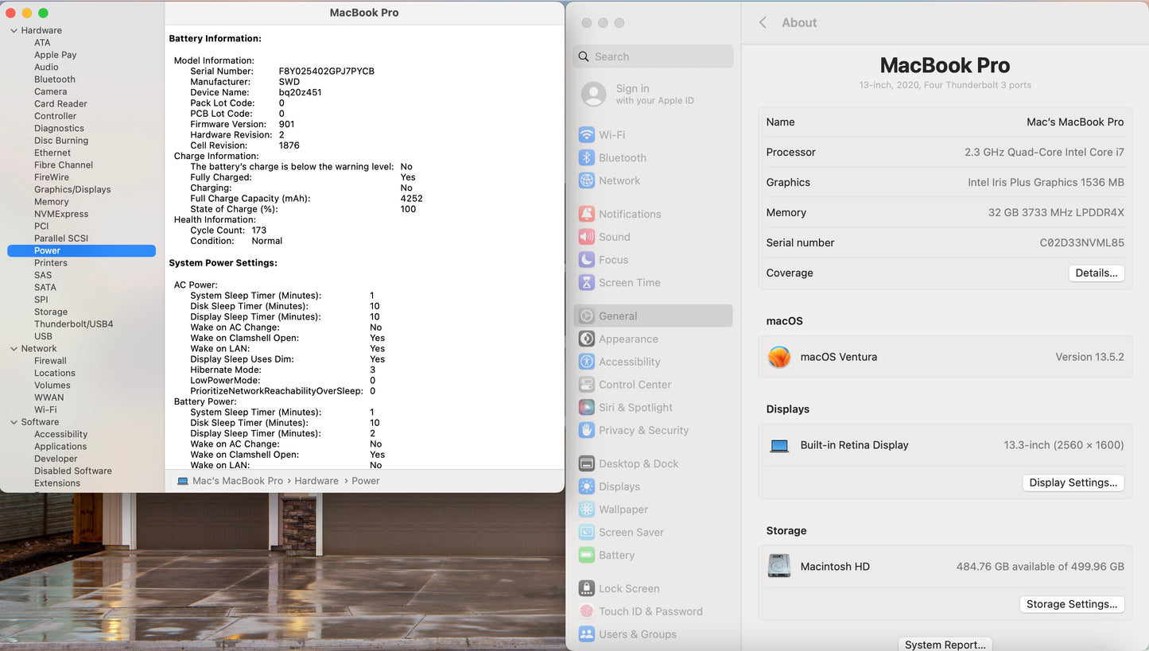Open the Wi-Fi settings icon
Screen dimensions: 1149x651
pyautogui.click(x=587, y=135)
